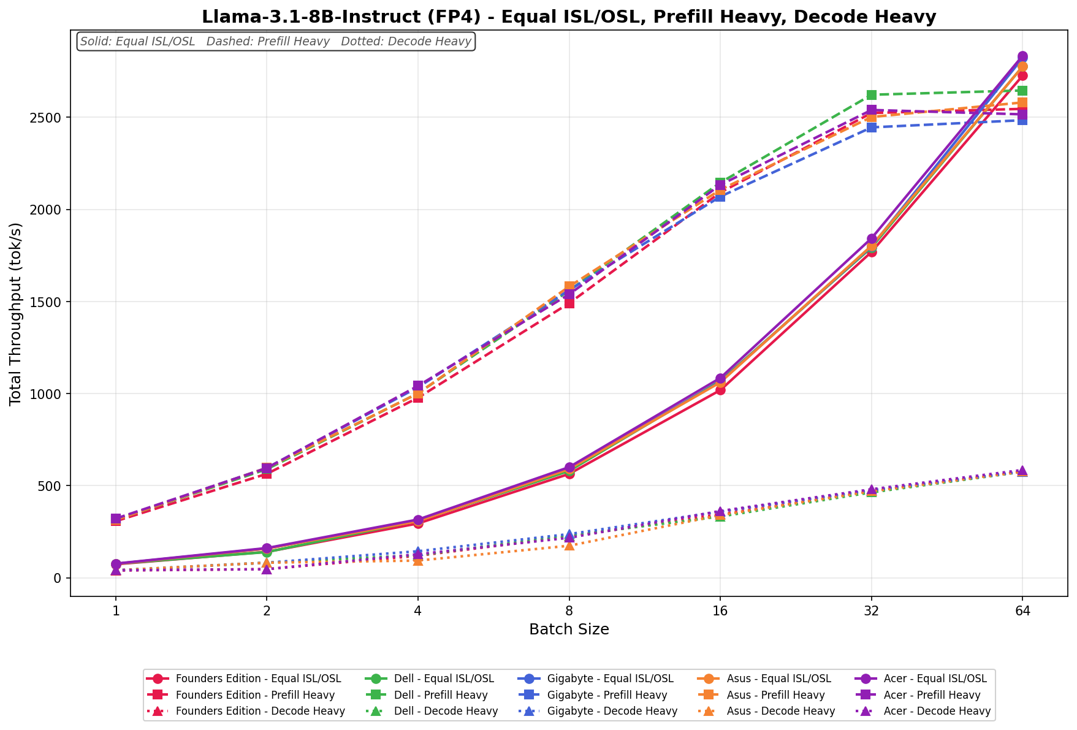Click the Acer - Decode Heavy legend entry

click(937, 711)
